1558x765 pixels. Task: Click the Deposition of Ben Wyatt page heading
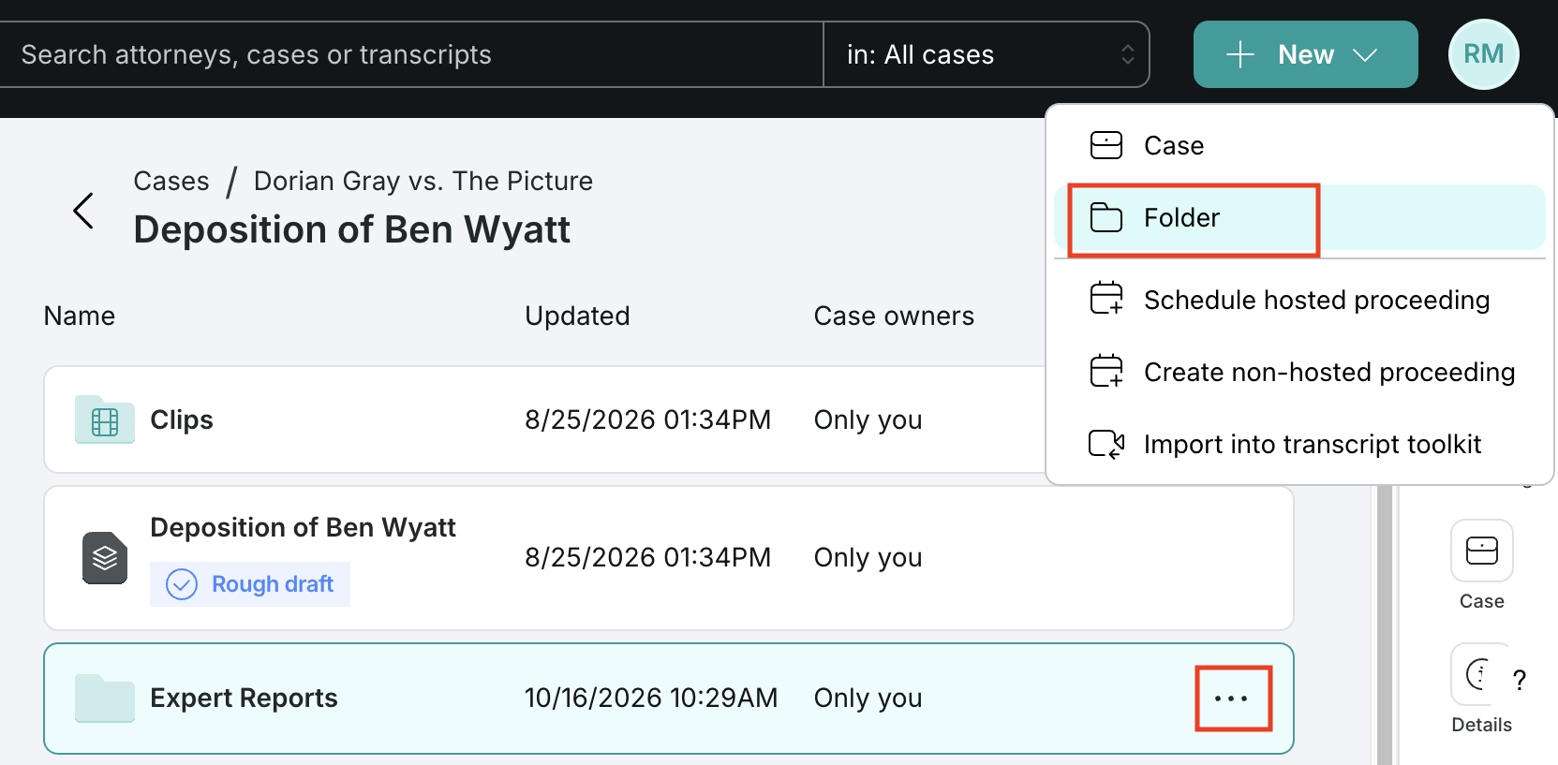tap(352, 229)
